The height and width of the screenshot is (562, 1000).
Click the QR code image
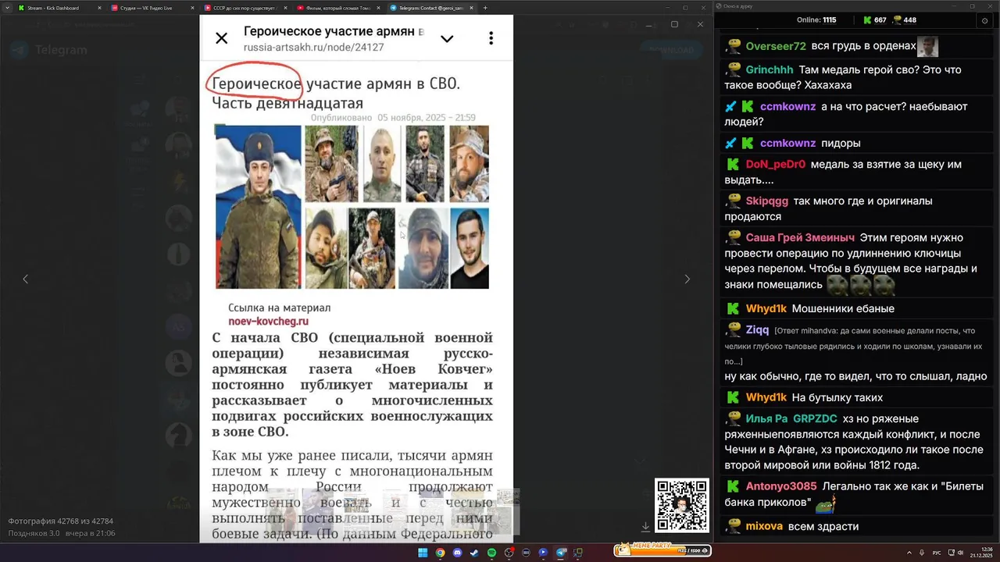681,505
